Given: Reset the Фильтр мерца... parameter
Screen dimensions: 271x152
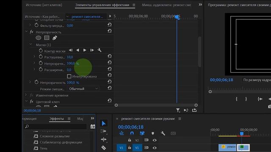Looking at the screenshot, I should pyautogui.click(x=109, y=25).
